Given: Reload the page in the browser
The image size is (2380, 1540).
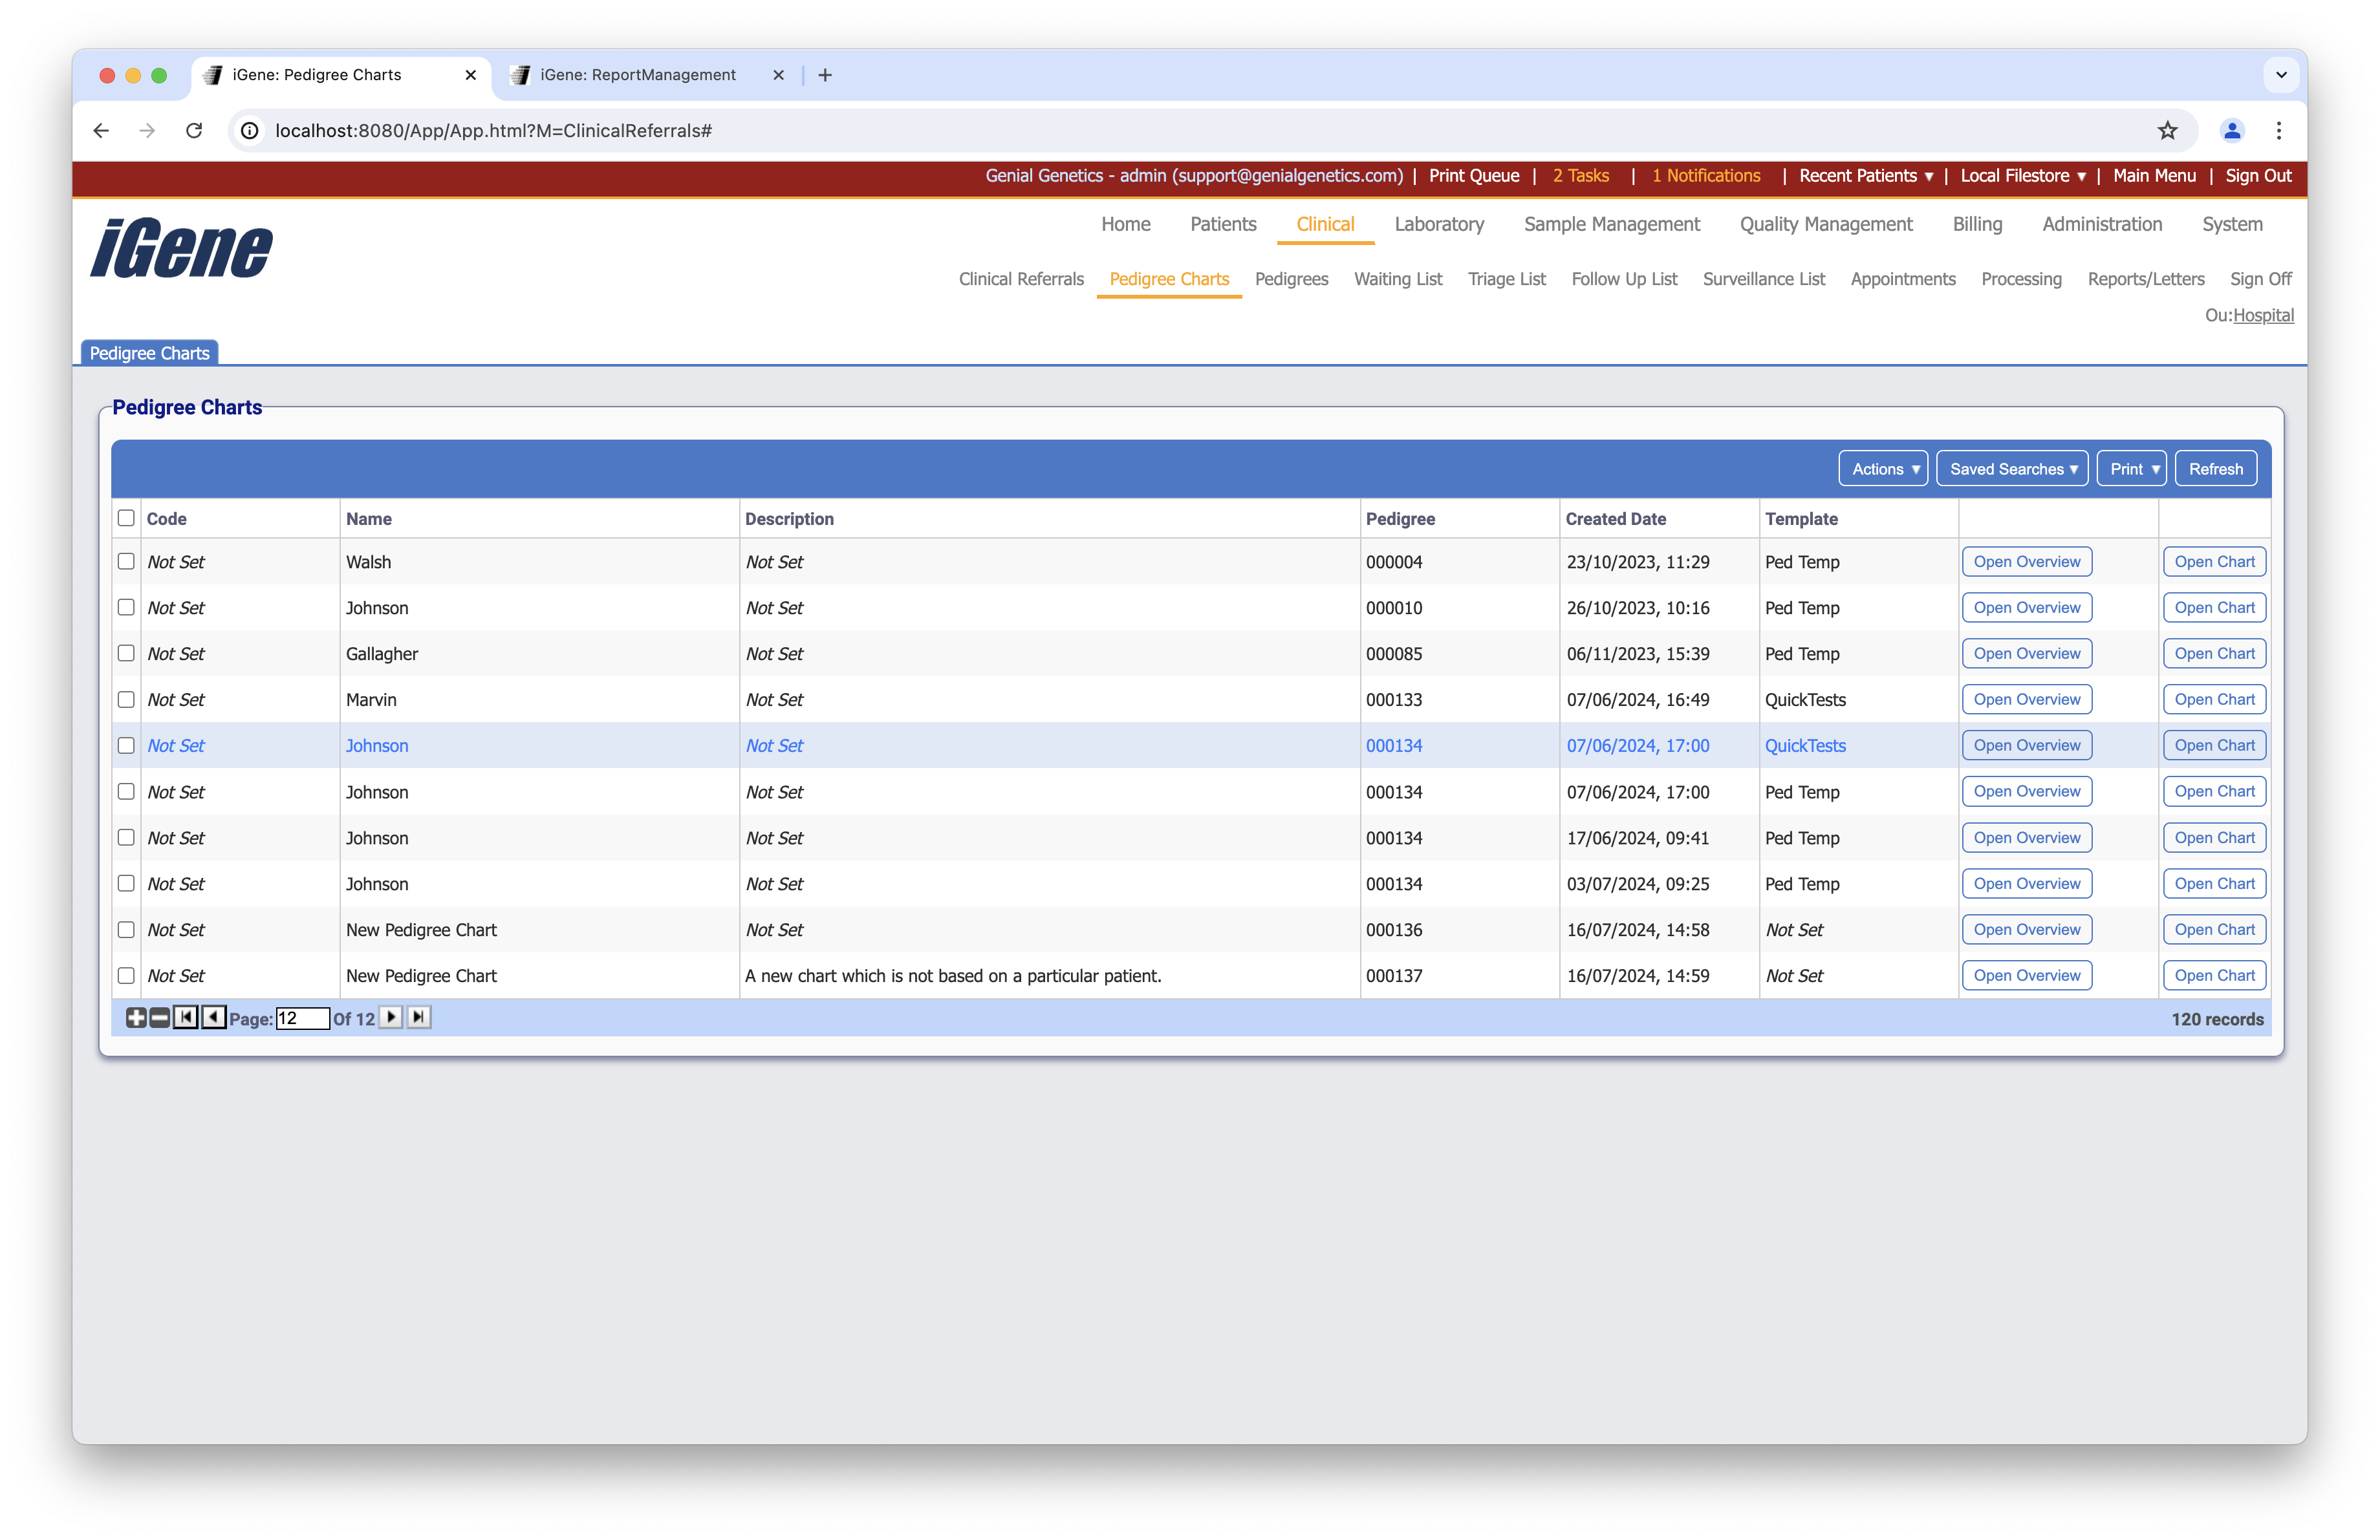Looking at the screenshot, I should tap(195, 131).
